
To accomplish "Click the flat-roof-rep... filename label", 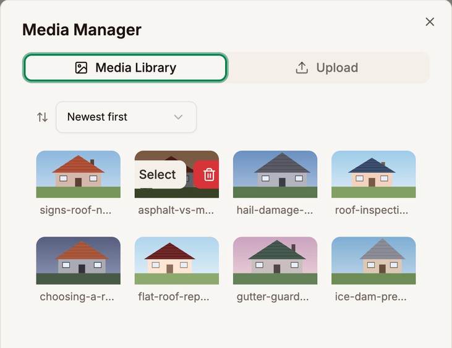I will (x=174, y=297).
